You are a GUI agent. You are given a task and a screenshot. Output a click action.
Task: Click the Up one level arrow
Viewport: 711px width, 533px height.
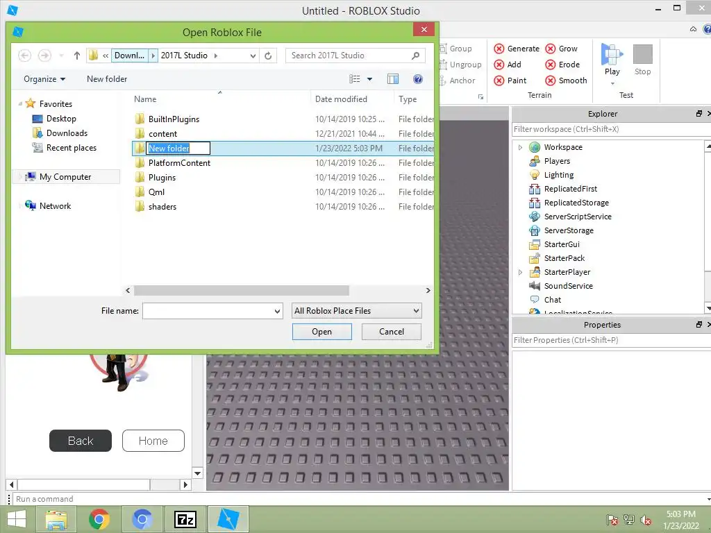coord(76,56)
